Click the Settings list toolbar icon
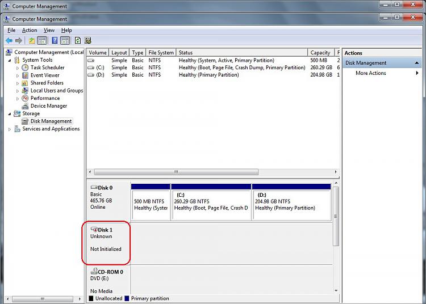The width and height of the screenshot is (426, 304). pos(87,41)
